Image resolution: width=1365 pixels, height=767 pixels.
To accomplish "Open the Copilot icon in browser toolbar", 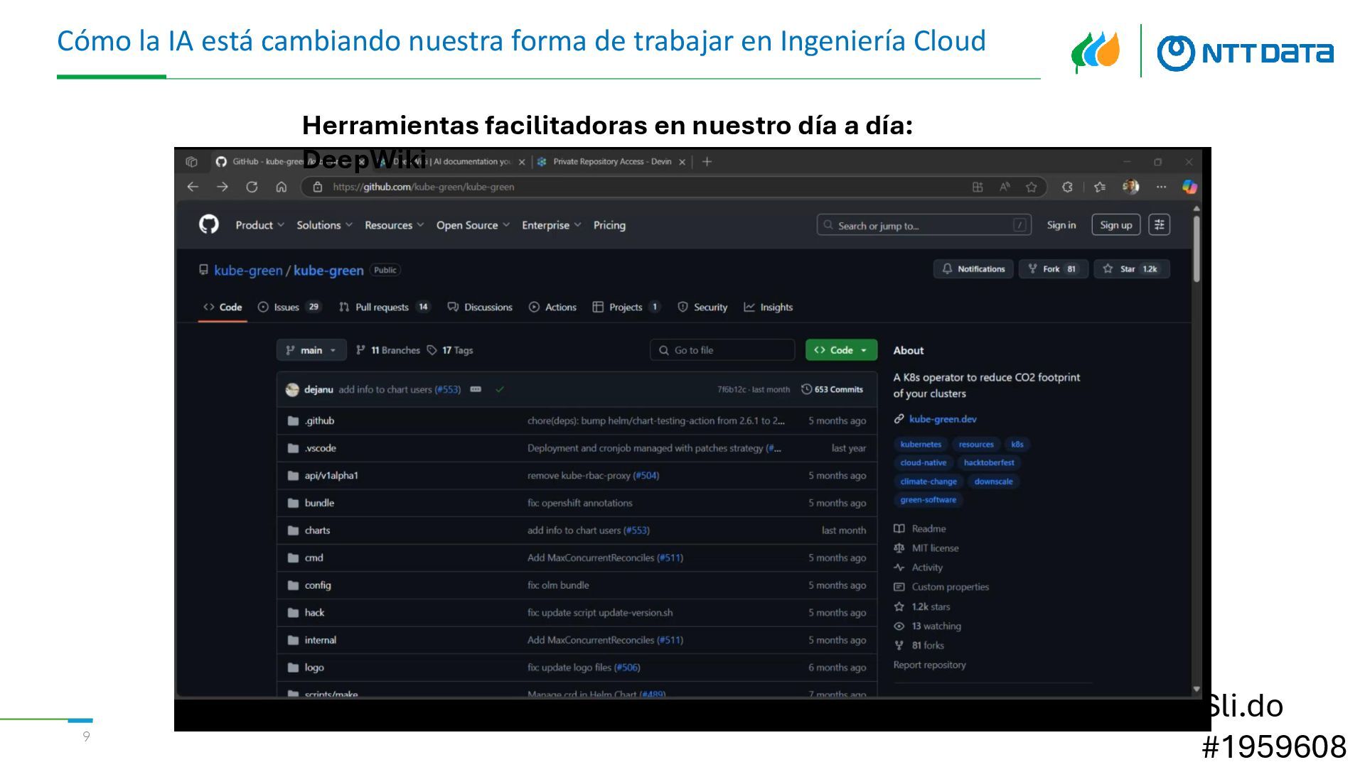I will [1189, 187].
